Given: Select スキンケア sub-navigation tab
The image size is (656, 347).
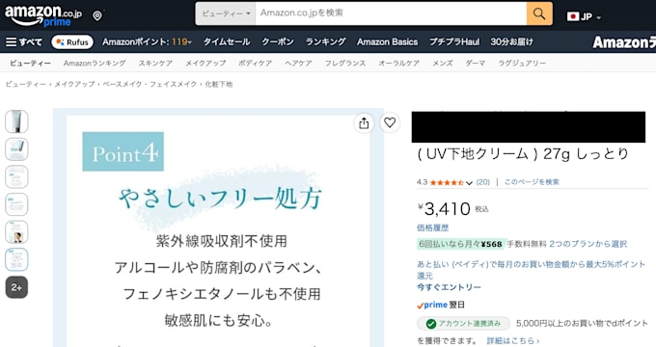Looking at the screenshot, I should (155, 63).
